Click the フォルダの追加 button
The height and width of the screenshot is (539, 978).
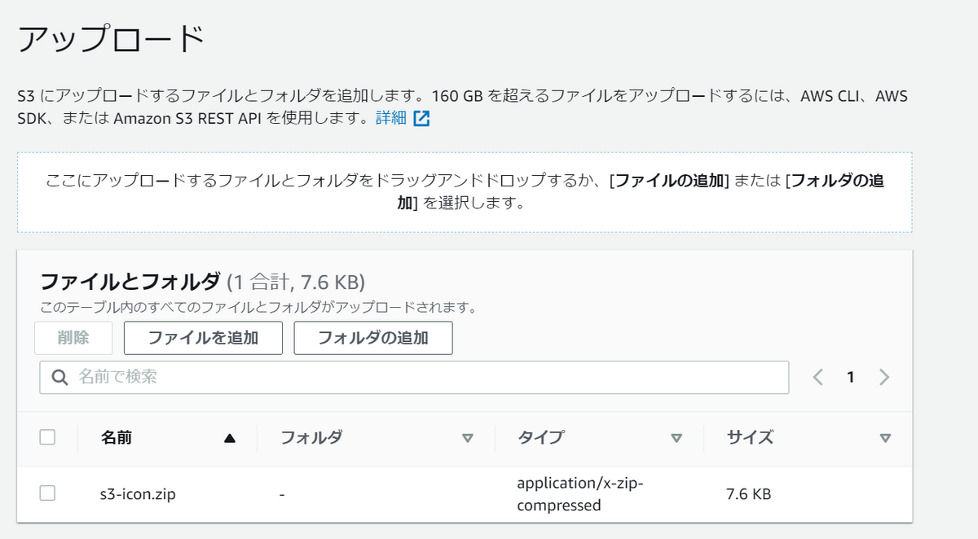(373, 338)
